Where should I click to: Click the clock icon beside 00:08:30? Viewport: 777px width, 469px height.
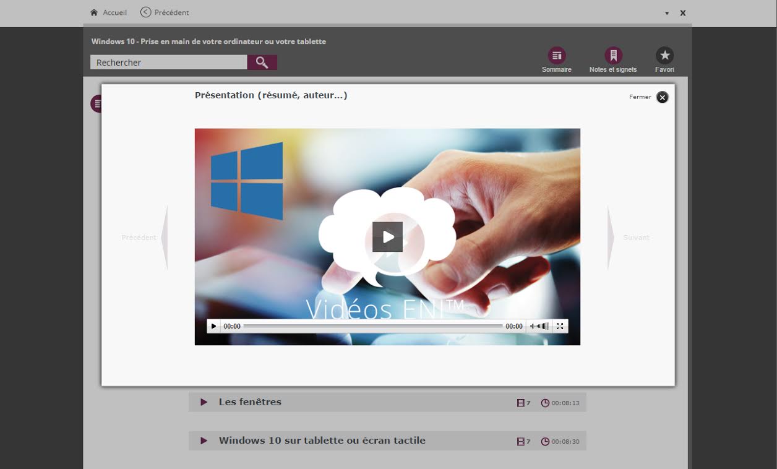(x=545, y=442)
